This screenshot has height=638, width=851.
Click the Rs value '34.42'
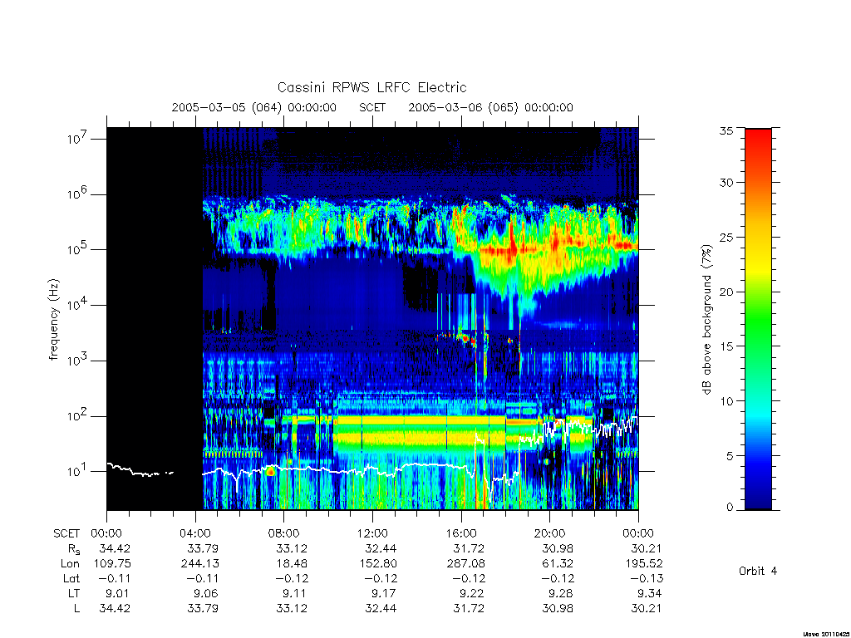[x=115, y=548]
